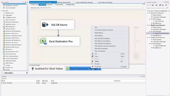Click the canvas zoom slider handle
The width and height of the screenshot is (170, 96).
pos(135,41)
